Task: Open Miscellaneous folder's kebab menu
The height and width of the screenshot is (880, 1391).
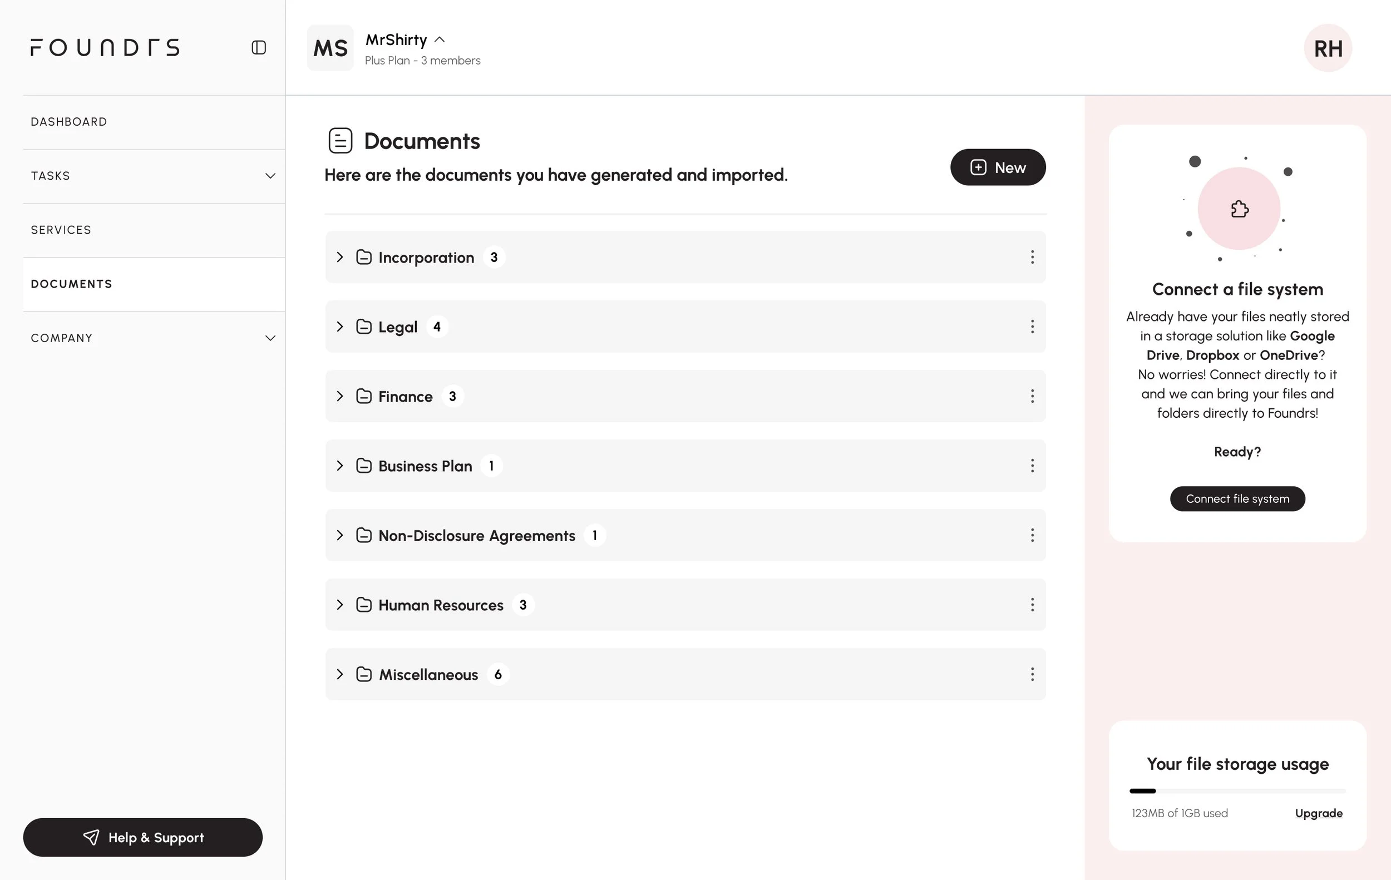Action: [x=1032, y=674]
